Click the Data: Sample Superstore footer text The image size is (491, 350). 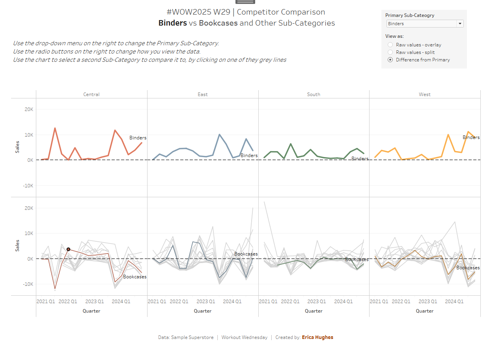click(x=186, y=337)
